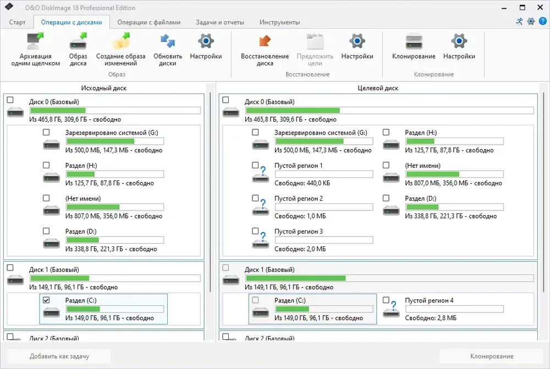
Task: Click Обновить диски icon
Action: (168, 41)
